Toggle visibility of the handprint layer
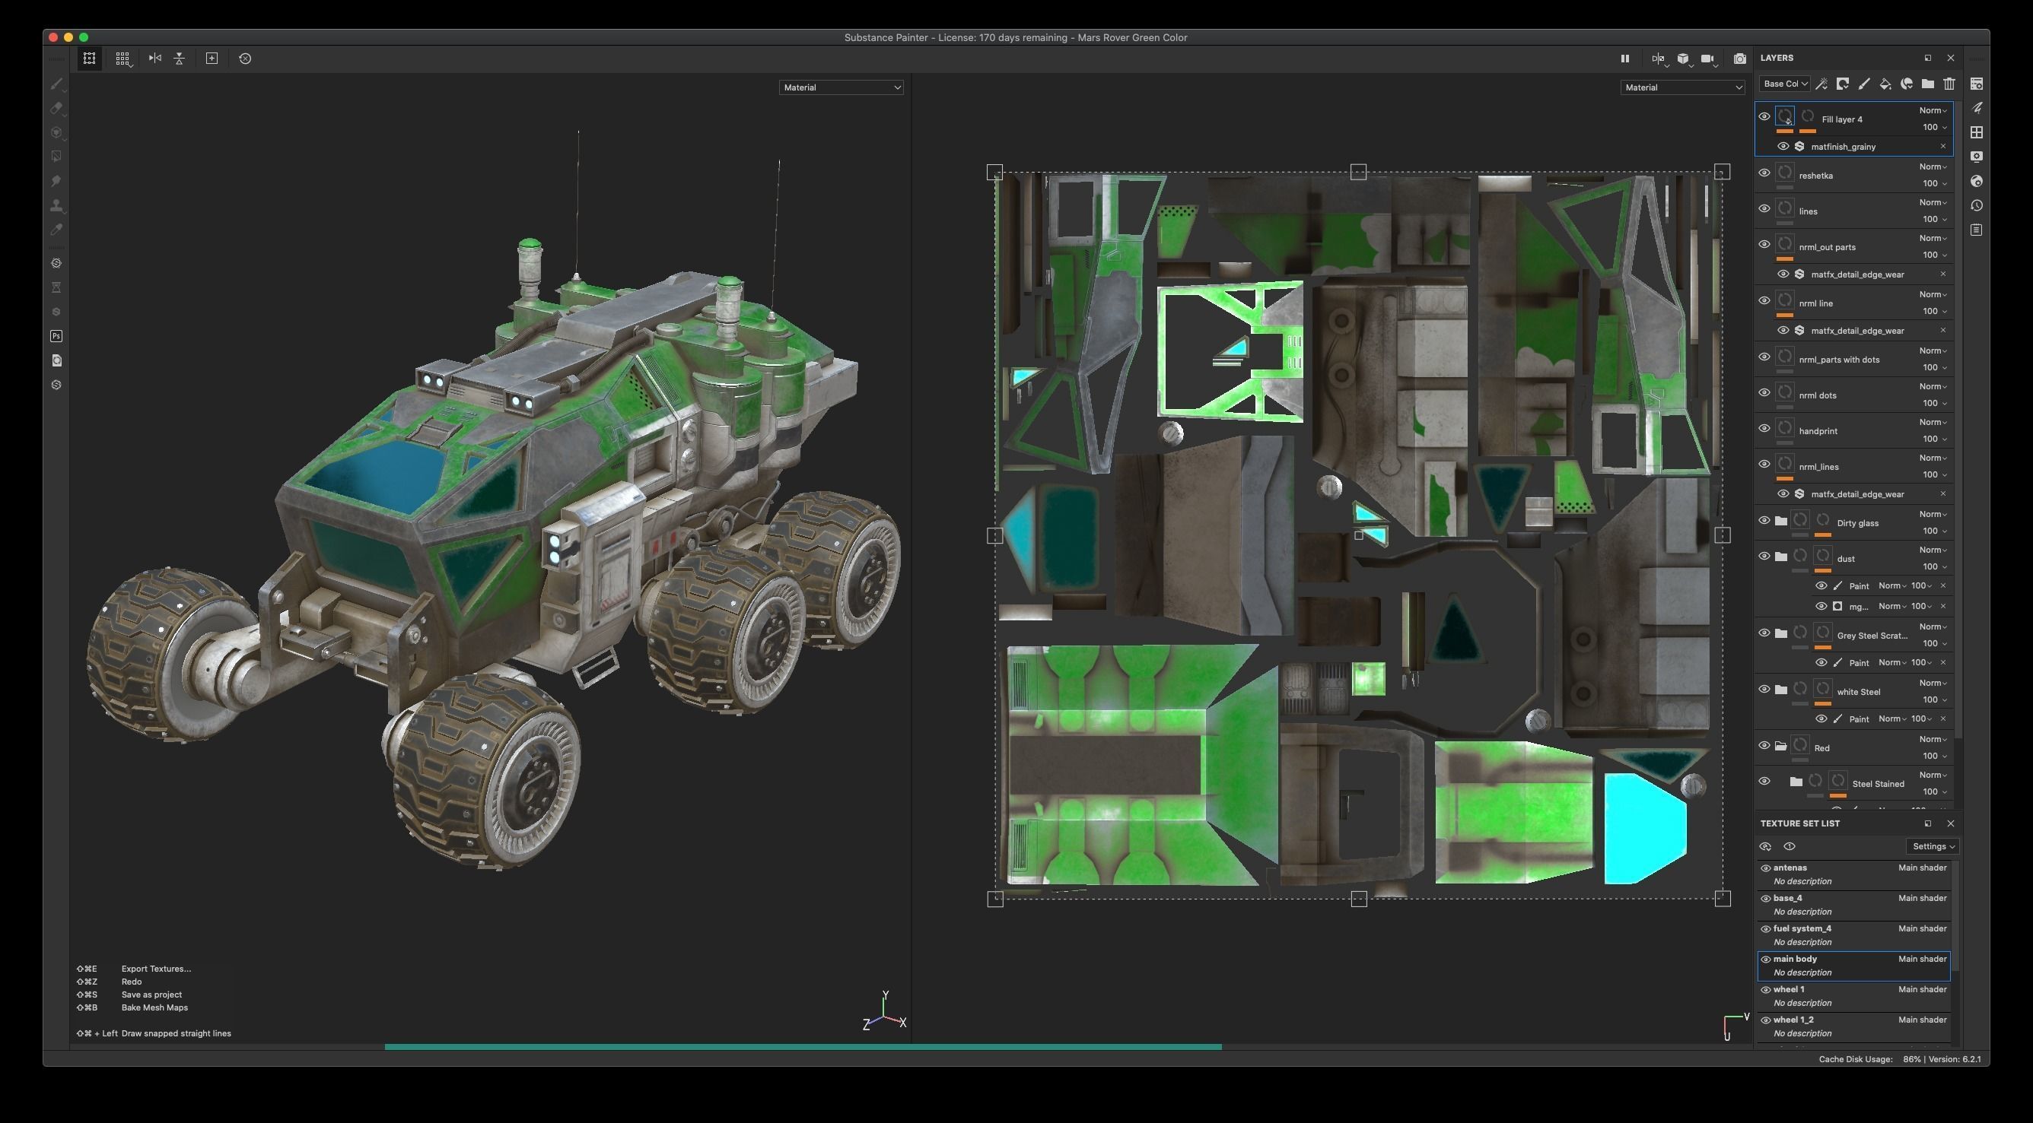The image size is (2033, 1123). click(x=1764, y=428)
